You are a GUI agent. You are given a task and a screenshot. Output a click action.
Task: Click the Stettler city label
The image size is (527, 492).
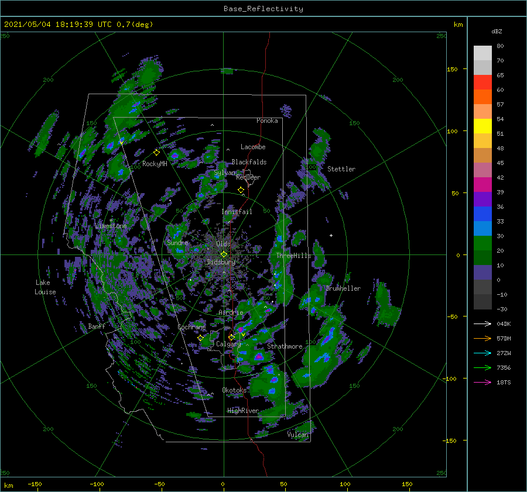point(341,169)
